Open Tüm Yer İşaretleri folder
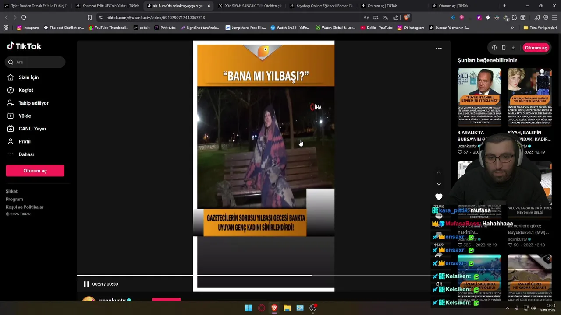 [x=540, y=28]
